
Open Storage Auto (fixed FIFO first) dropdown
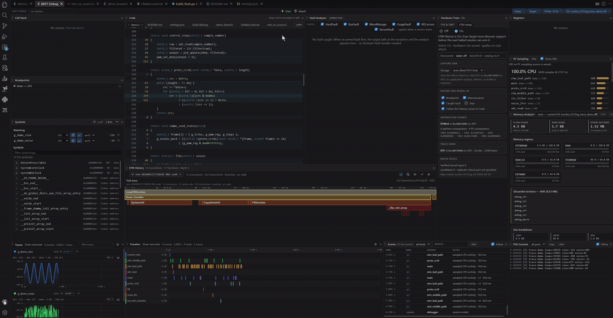(468, 70)
